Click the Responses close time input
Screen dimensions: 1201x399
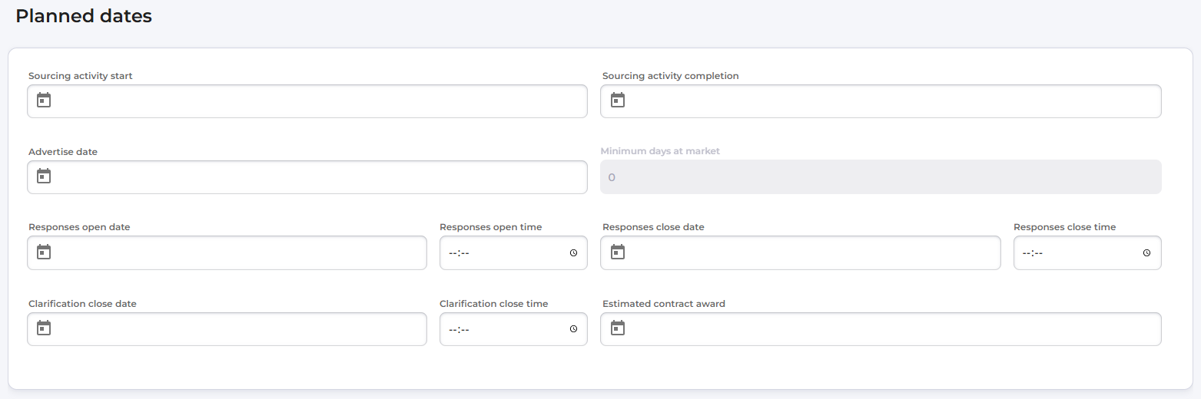(1077, 253)
